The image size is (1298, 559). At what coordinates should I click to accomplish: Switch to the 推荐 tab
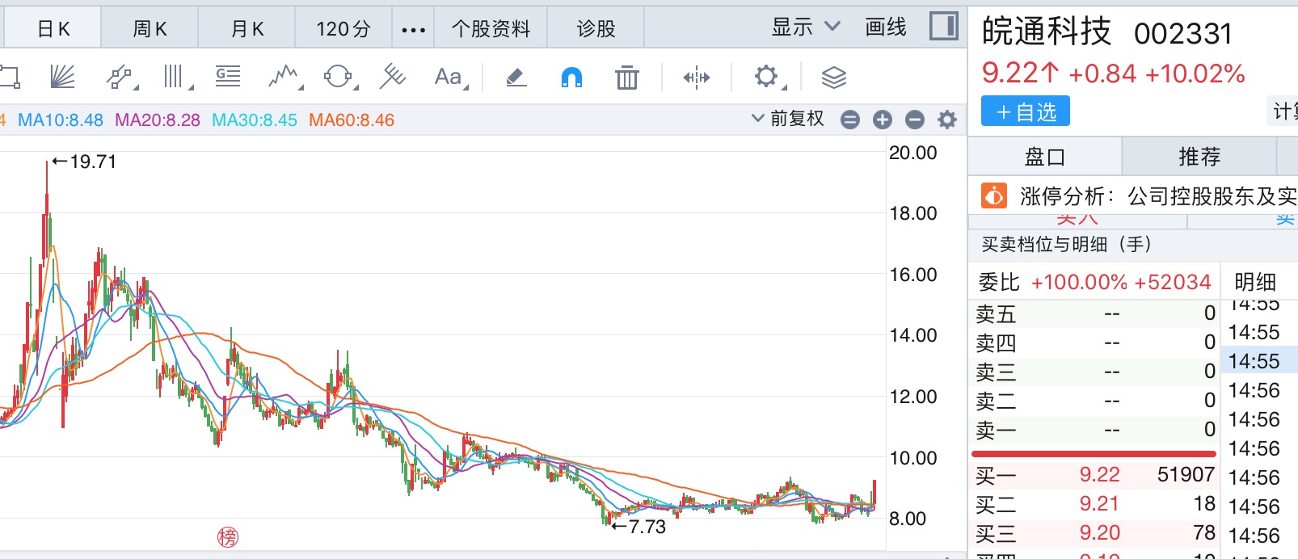[x=1199, y=157]
